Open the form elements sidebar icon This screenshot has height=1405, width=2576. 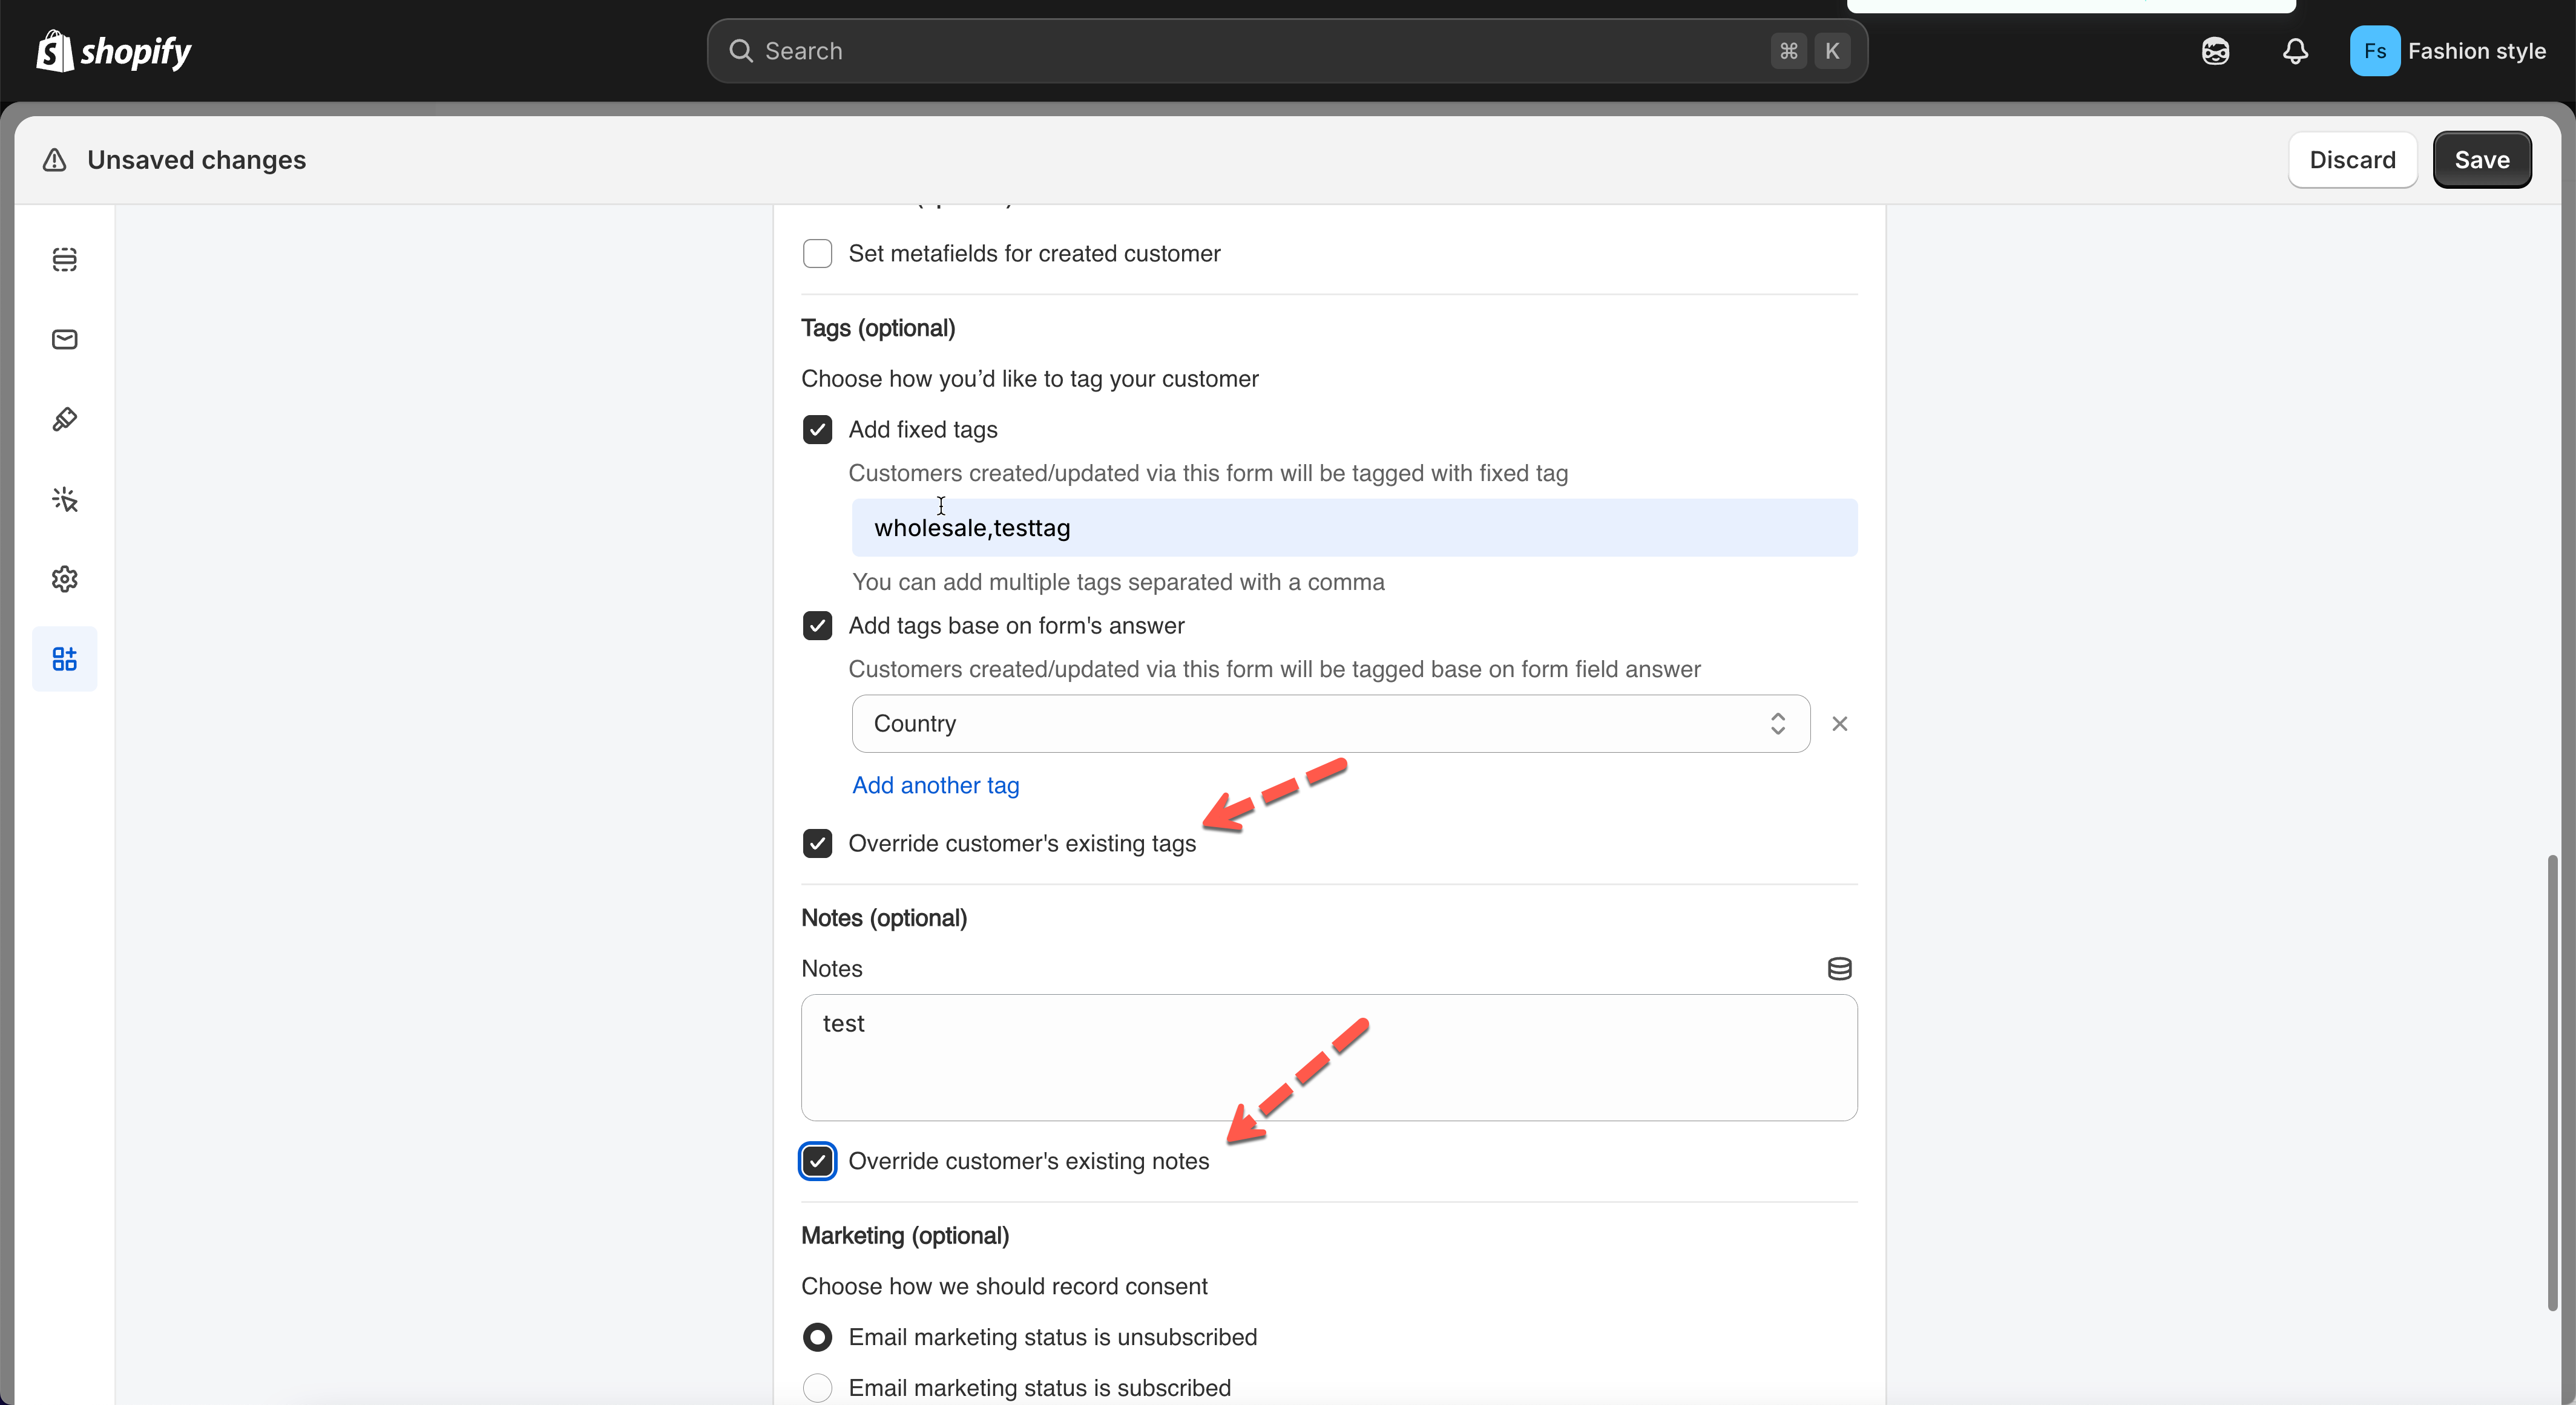point(64,259)
